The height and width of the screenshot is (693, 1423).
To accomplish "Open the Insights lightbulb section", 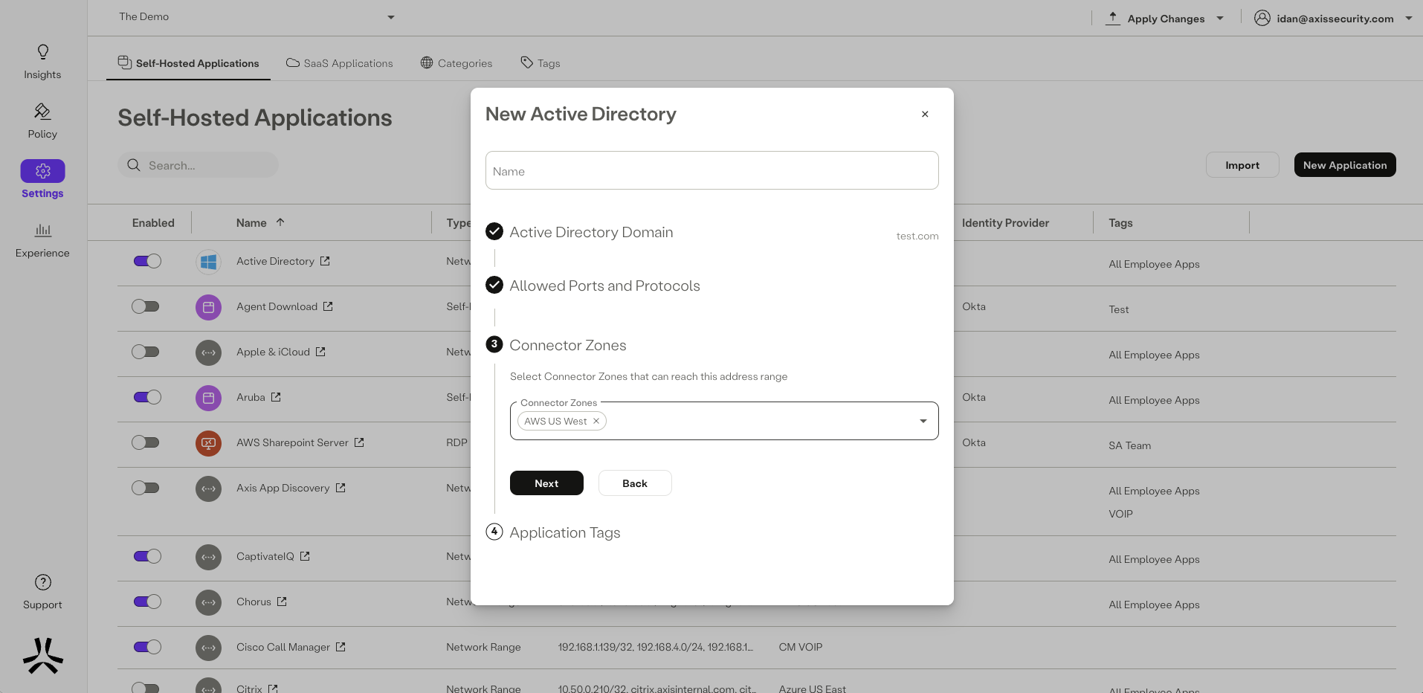I will tap(42, 62).
